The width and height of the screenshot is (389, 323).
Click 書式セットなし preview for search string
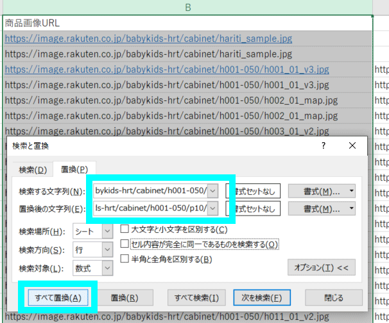pos(253,191)
